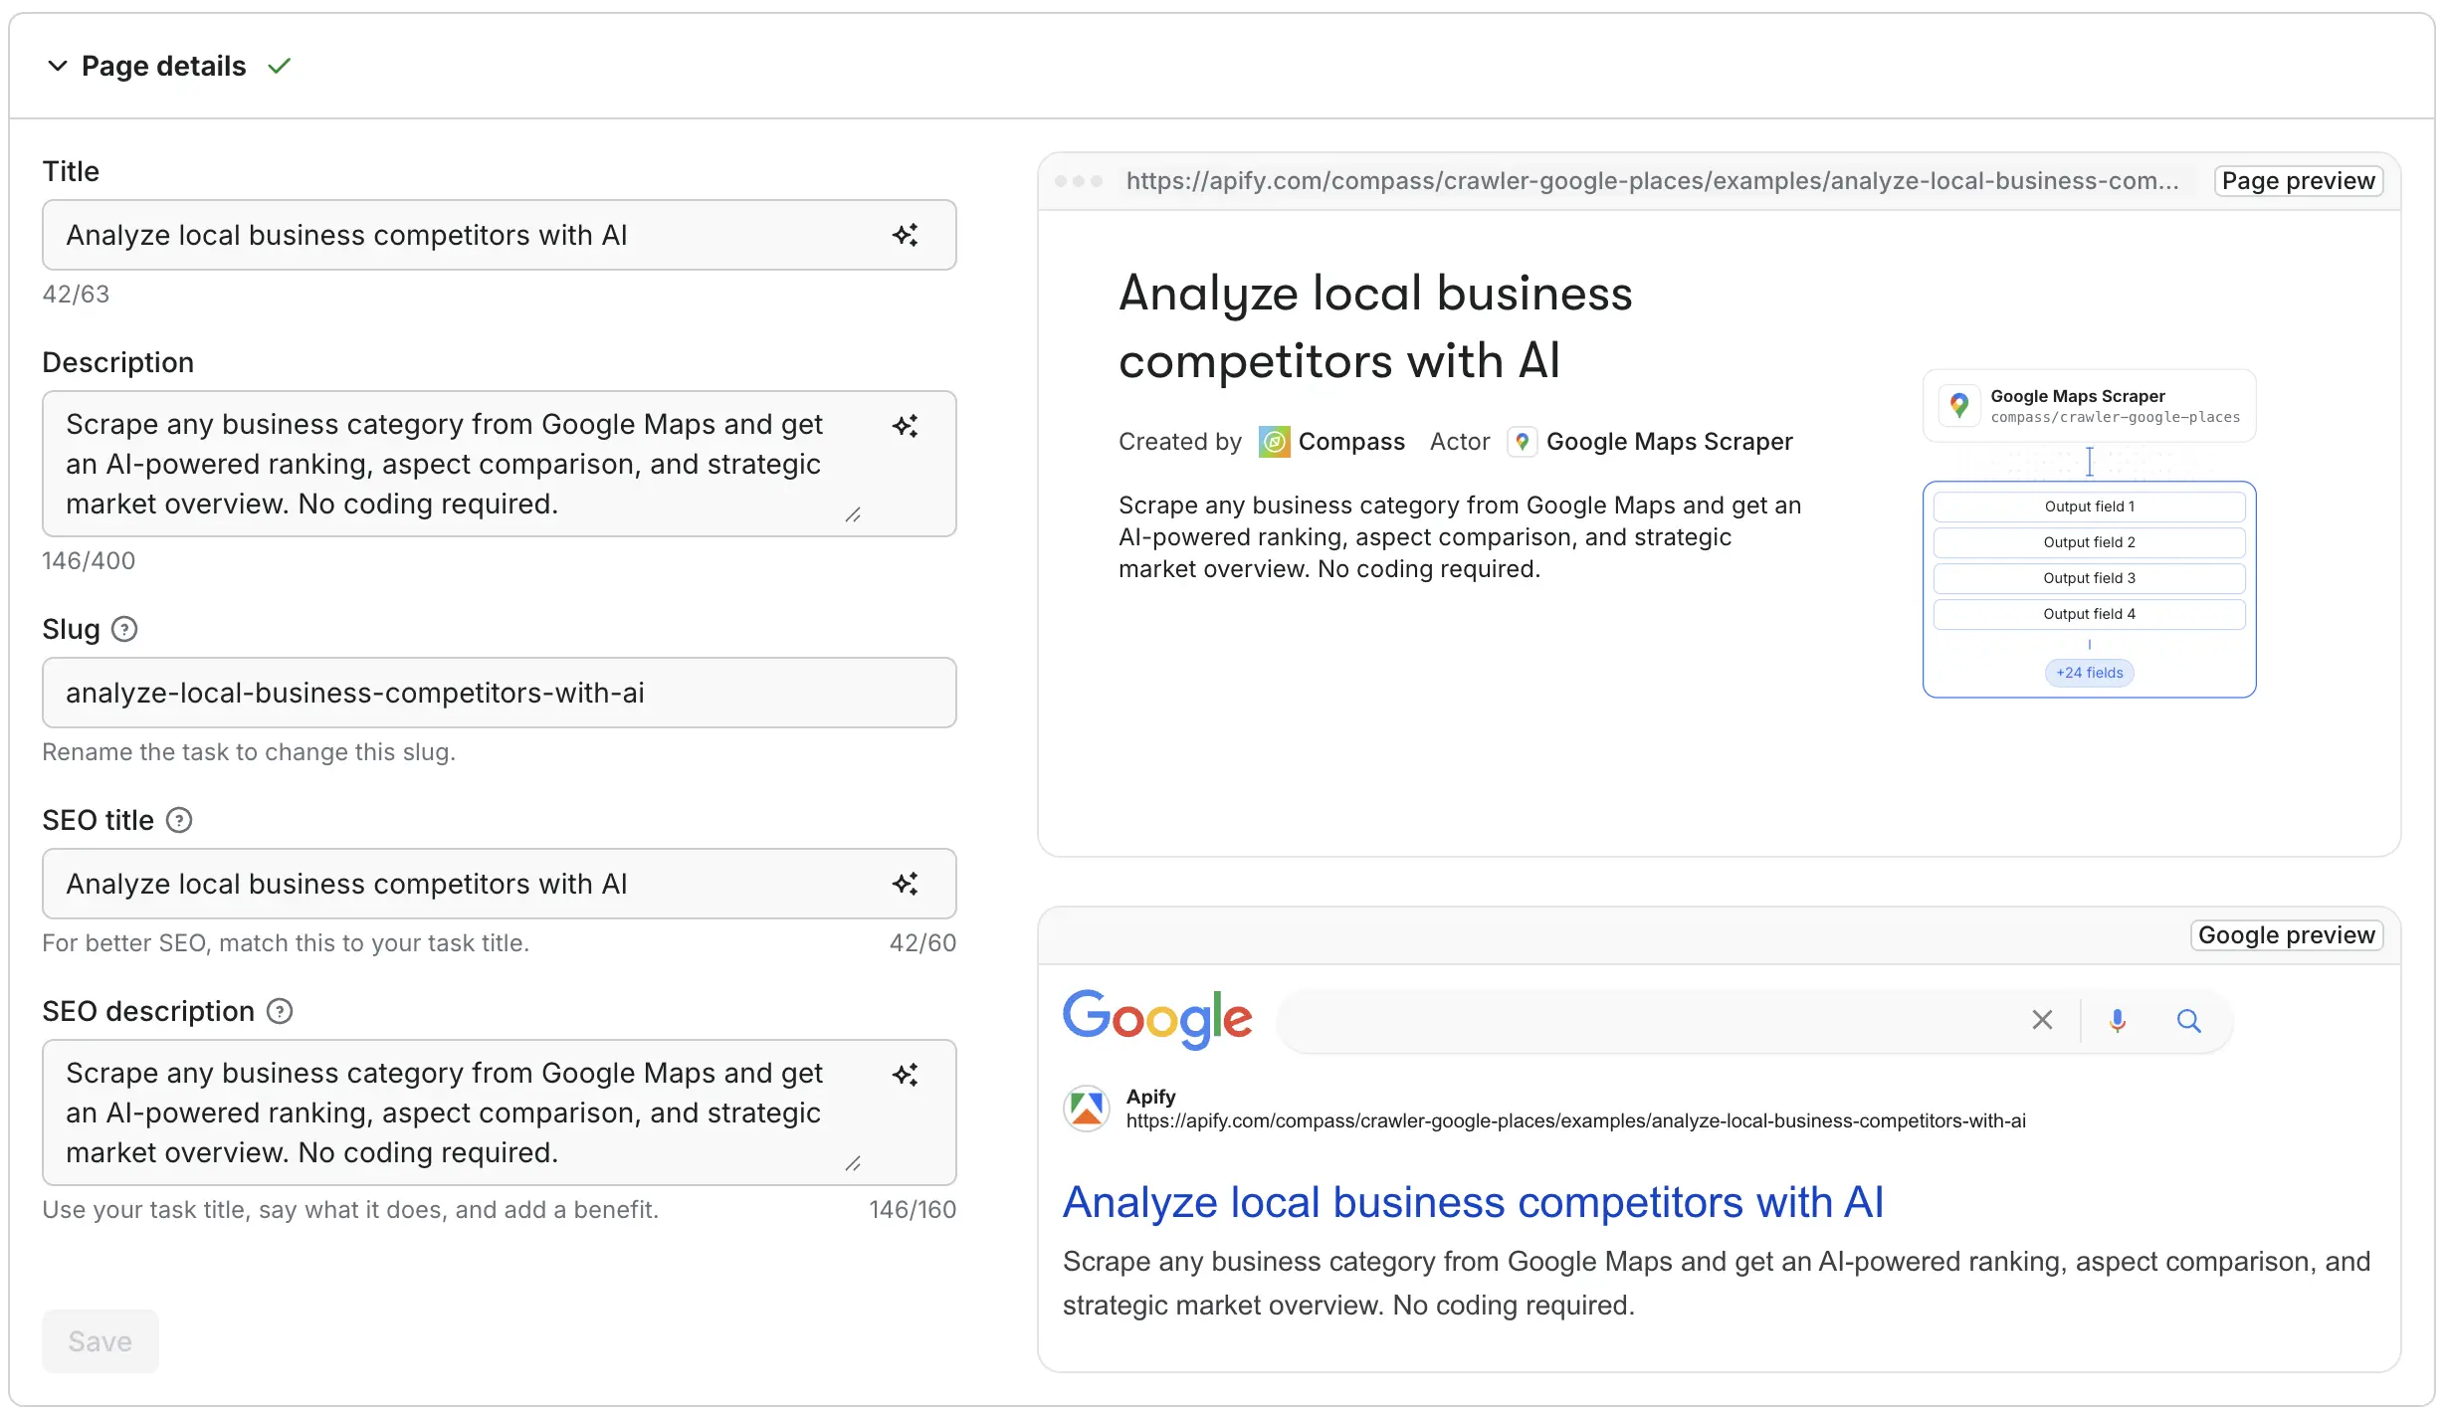Click the 146/400 description character counter
Screen dimensions: 2448x1417
pos(89,561)
